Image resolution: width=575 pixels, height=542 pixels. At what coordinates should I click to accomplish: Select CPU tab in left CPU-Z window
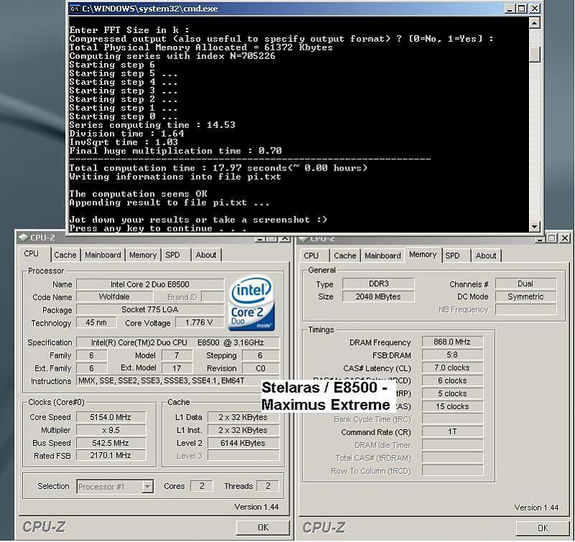click(x=32, y=254)
